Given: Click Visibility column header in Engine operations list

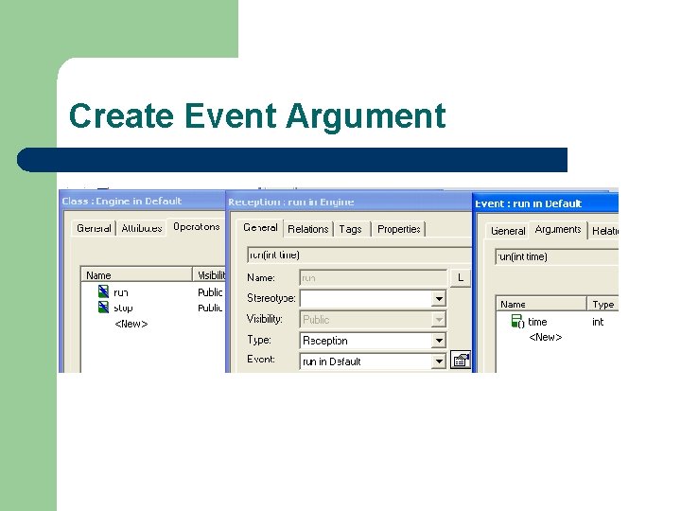Looking at the screenshot, I should (x=209, y=275).
